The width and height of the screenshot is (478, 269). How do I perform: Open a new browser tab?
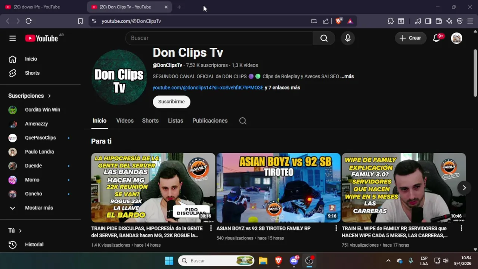click(x=179, y=7)
